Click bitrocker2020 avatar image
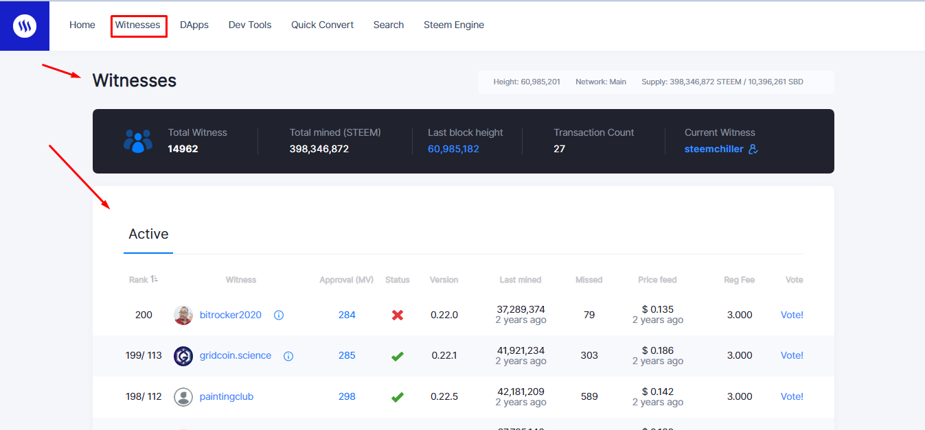Viewport: 925px width, 430px height. (x=183, y=315)
